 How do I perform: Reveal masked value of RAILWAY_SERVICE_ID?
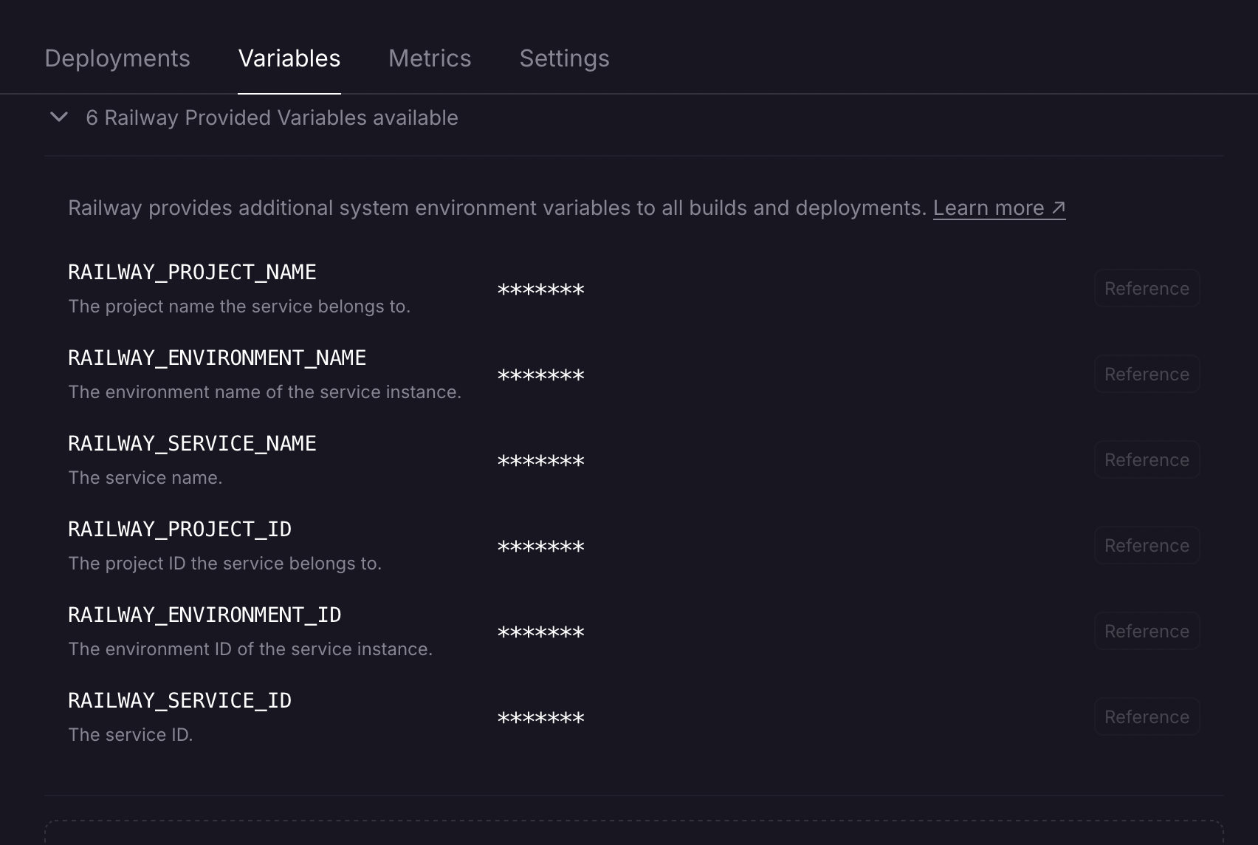(x=540, y=718)
